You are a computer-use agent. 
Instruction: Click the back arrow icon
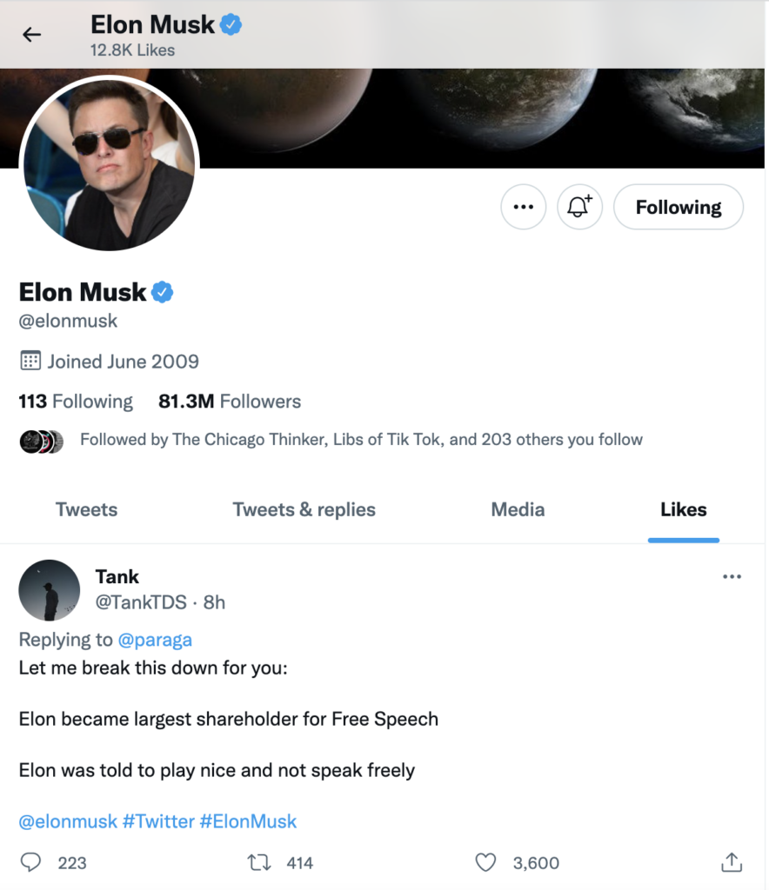(x=32, y=35)
